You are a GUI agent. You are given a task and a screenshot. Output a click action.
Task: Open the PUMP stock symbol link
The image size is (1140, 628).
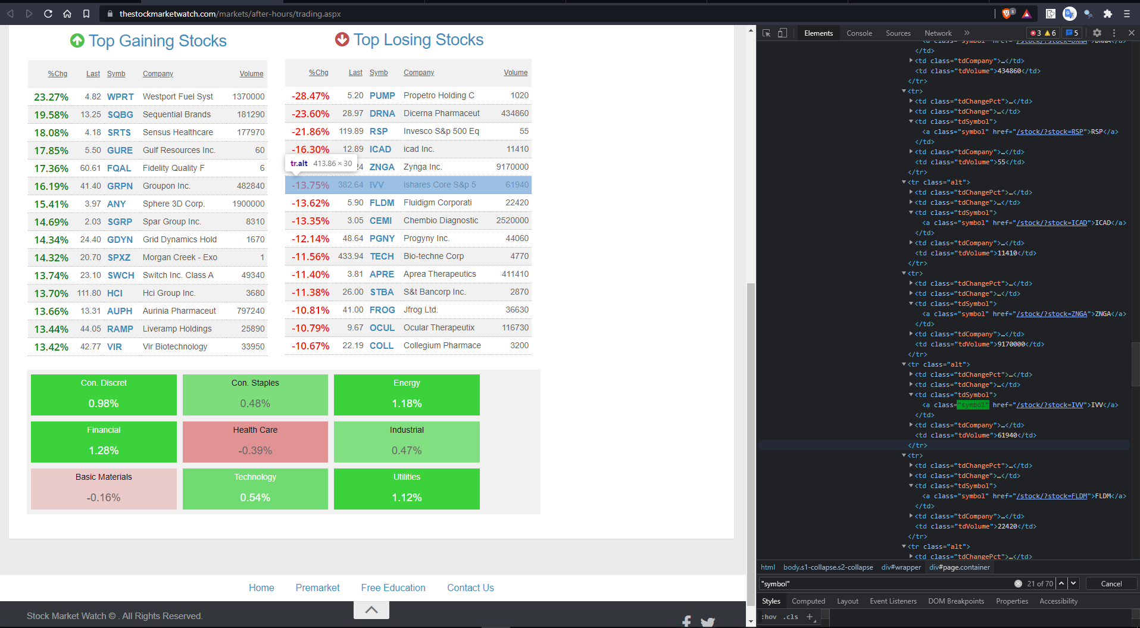(x=382, y=95)
